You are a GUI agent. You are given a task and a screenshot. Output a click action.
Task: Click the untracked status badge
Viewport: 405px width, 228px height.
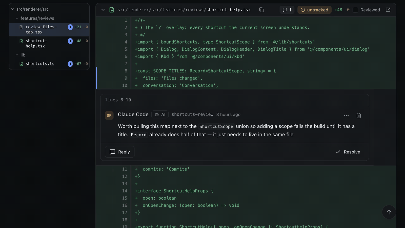pyautogui.click(x=314, y=10)
